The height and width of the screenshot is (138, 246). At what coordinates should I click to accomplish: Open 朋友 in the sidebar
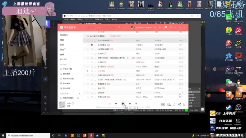click(62, 50)
